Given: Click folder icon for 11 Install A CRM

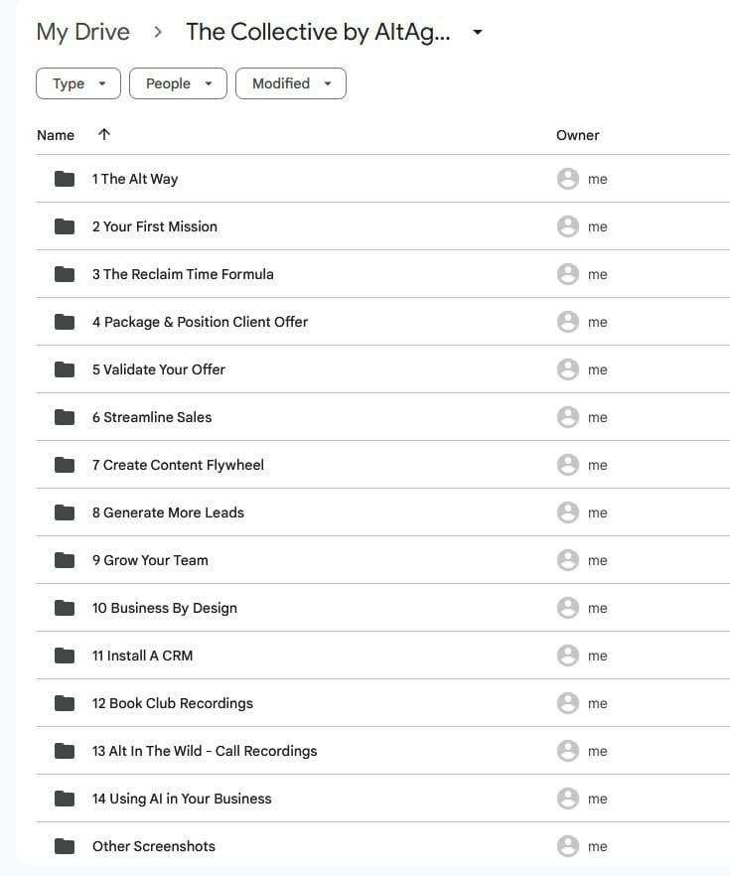Looking at the screenshot, I should [x=65, y=656].
